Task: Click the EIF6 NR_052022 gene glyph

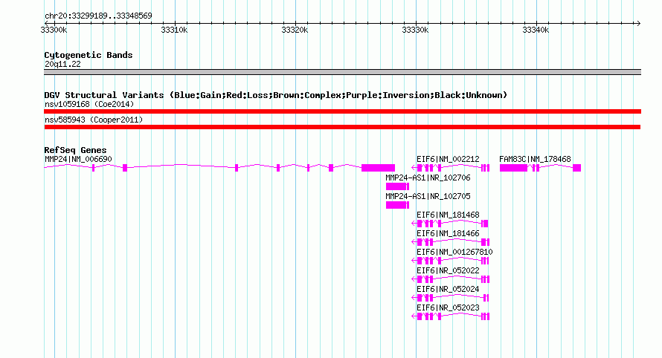Action: [451, 279]
